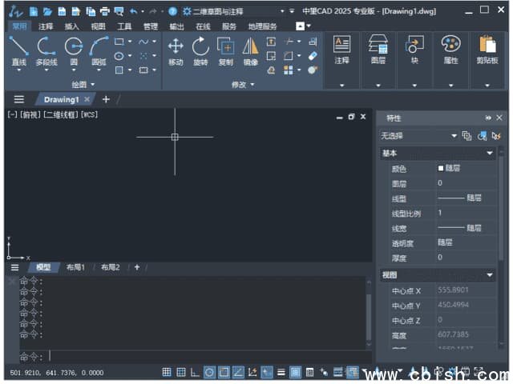
Task: Toggle grid display in status bar
Action: coord(181,372)
